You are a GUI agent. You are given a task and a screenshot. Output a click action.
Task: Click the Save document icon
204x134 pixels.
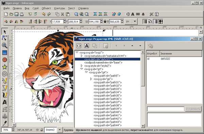click(x=16, y=14)
